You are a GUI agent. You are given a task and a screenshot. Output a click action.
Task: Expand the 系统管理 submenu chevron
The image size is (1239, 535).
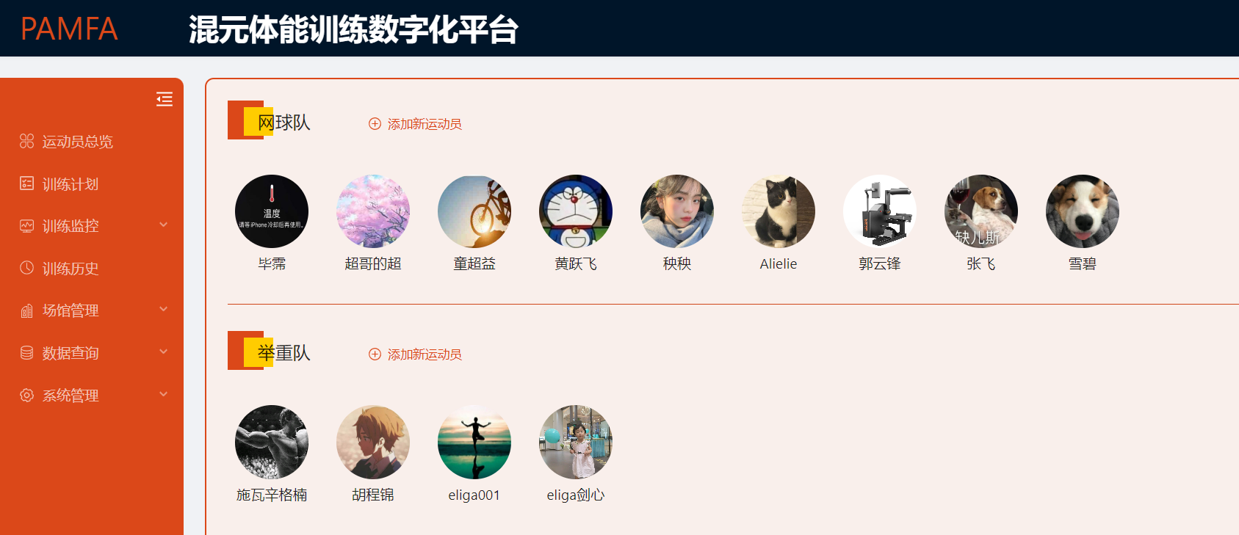tap(164, 394)
